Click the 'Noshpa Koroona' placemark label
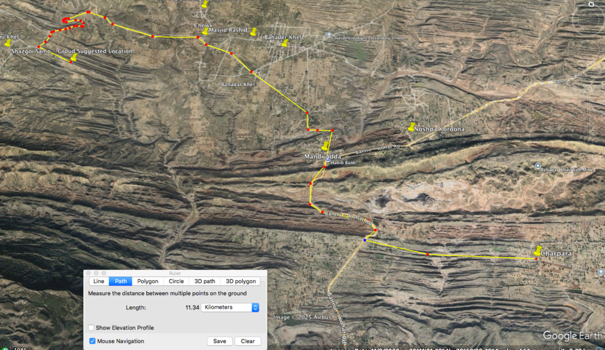605x350 pixels. point(440,129)
